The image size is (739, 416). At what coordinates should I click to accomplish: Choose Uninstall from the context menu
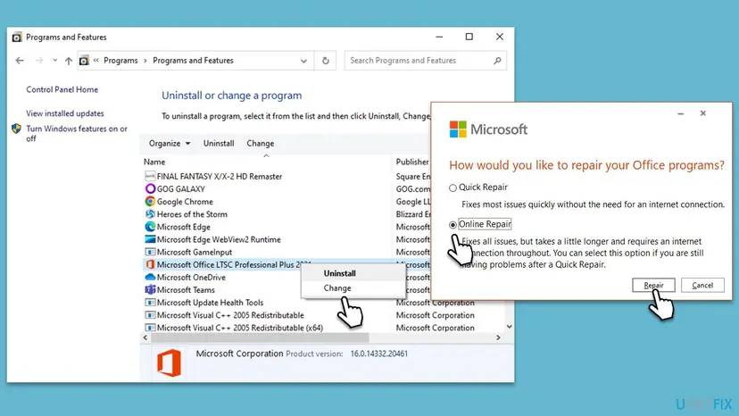click(339, 273)
